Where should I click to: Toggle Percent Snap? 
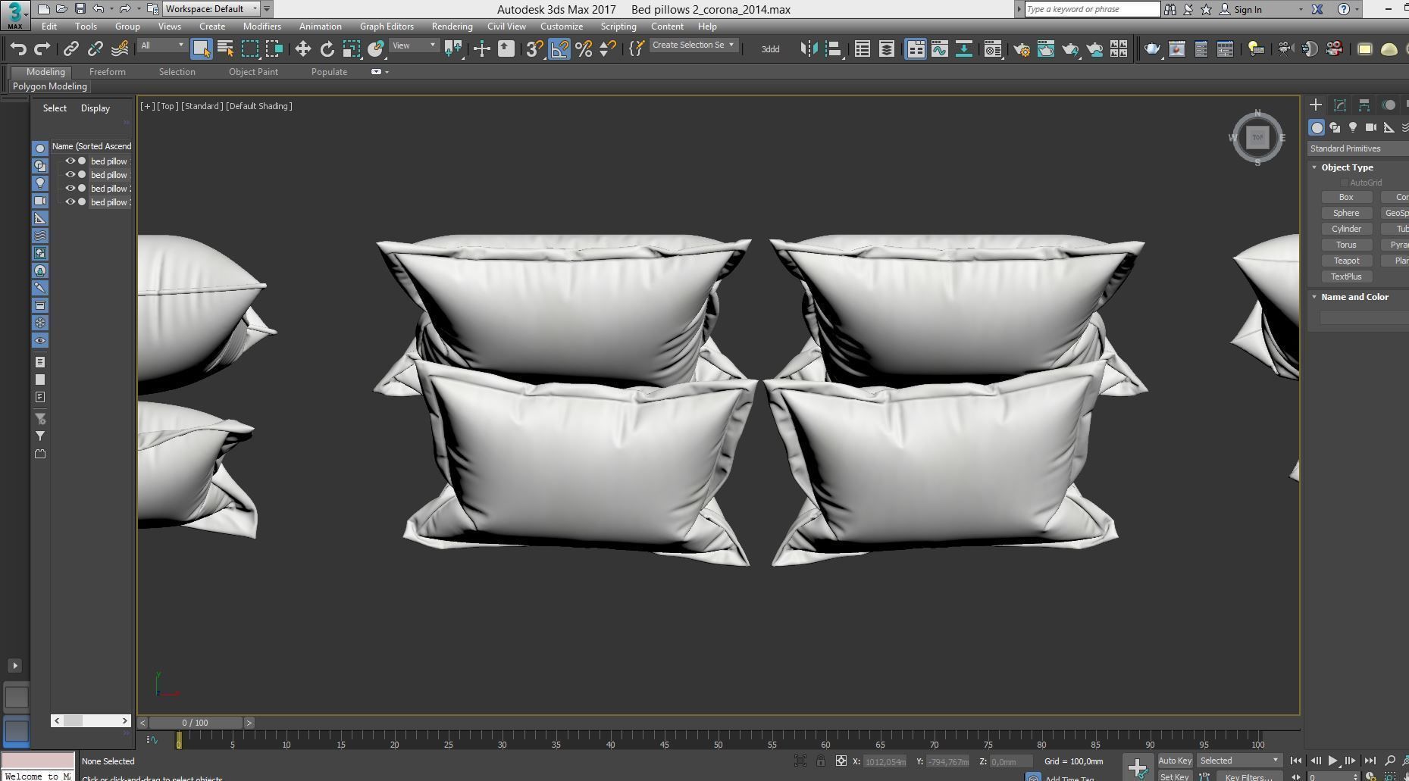[x=584, y=49]
